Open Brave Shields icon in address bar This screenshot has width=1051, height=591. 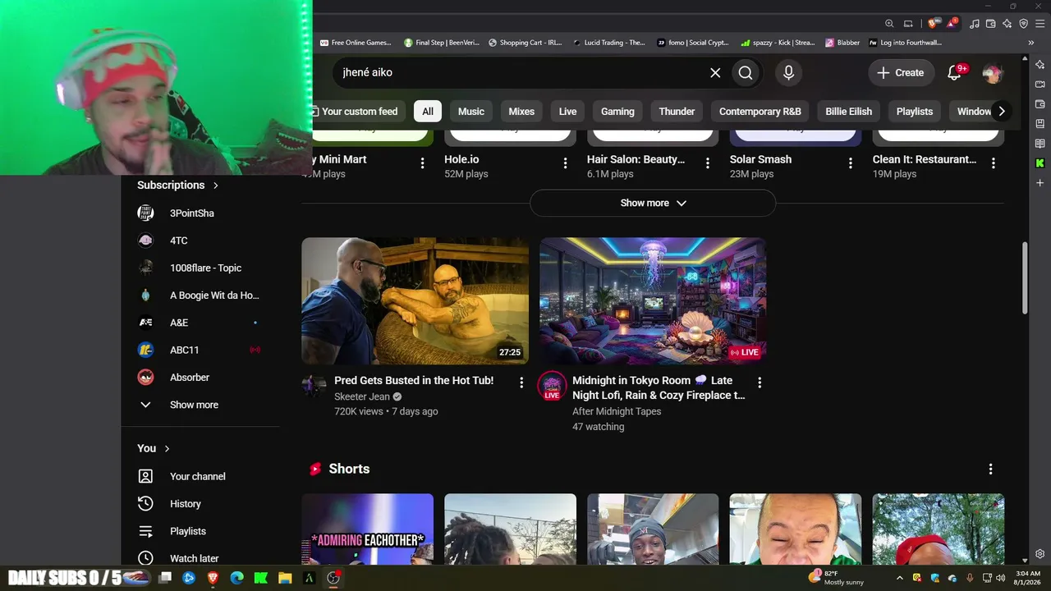click(932, 24)
